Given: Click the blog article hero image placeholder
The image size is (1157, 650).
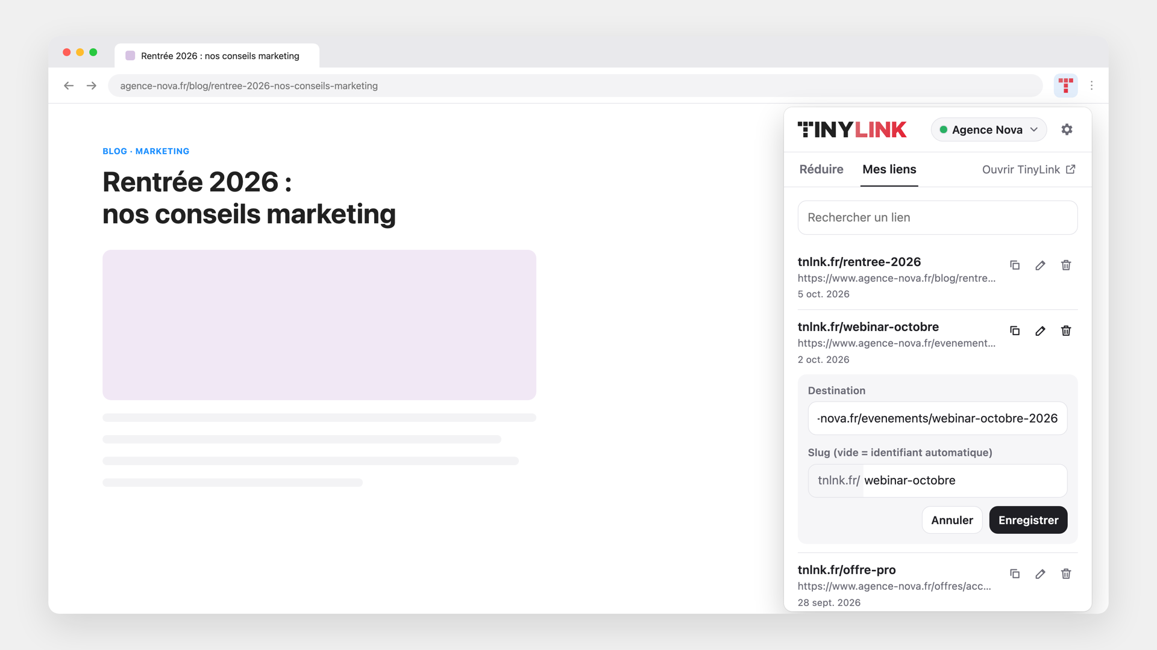Looking at the screenshot, I should pos(319,325).
